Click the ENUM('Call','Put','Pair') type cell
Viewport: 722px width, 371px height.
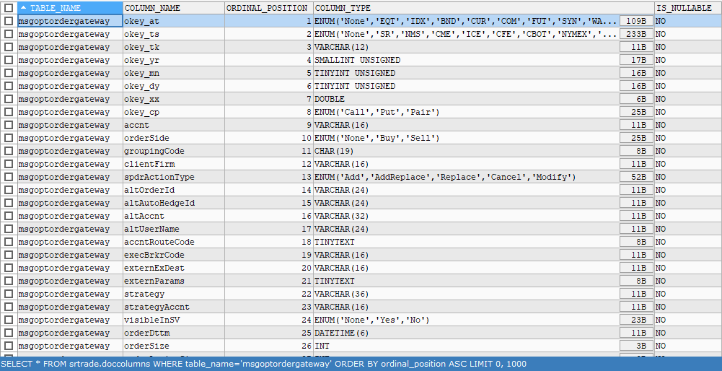coord(462,112)
